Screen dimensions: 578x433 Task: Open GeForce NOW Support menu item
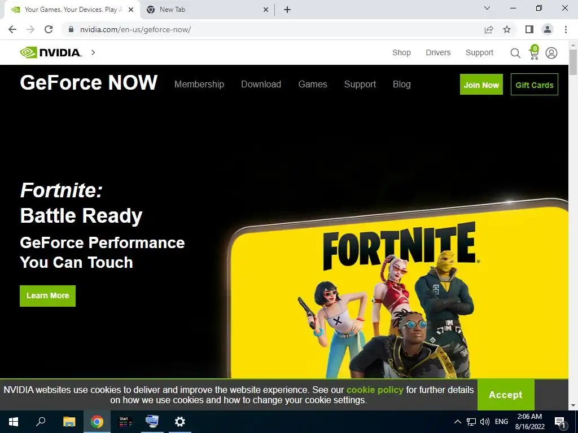click(x=360, y=85)
